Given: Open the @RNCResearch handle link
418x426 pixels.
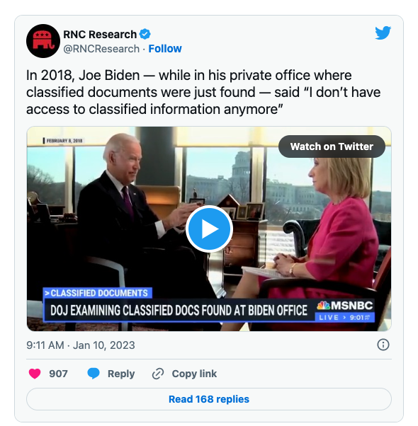Looking at the screenshot, I should pos(101,49).
